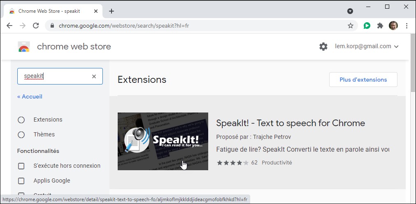Click the Plus d'extensions button
Image resolution: width=416 pixels, height=204 pixels.
click(363, 80)
